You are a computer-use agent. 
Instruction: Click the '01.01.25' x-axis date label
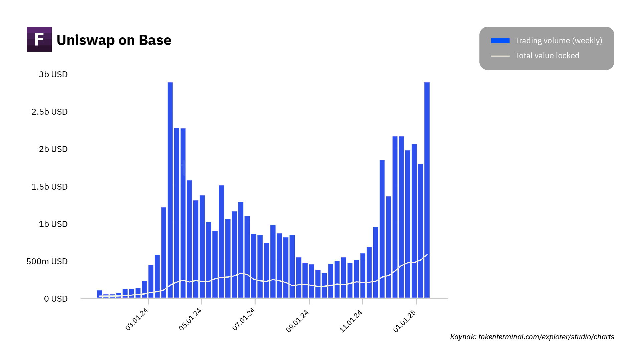point(404,321)
